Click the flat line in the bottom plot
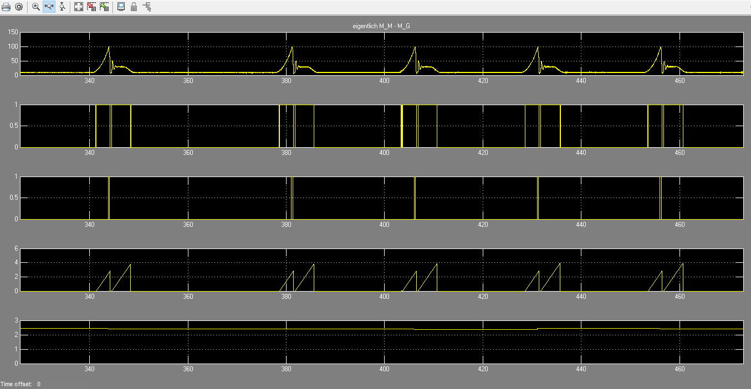This screenshot has height=389, width=751. (333, 329)
